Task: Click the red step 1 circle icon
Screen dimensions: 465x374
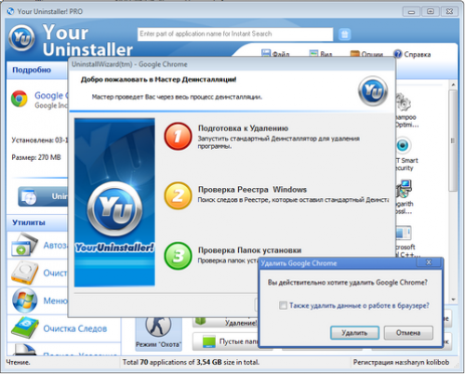Action: pyautogui.click(x=178, y=136)
